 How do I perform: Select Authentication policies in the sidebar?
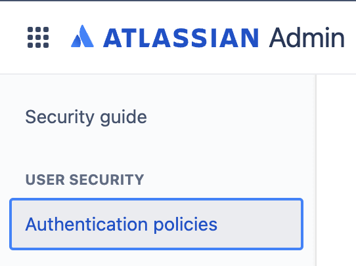coord(156,224)
